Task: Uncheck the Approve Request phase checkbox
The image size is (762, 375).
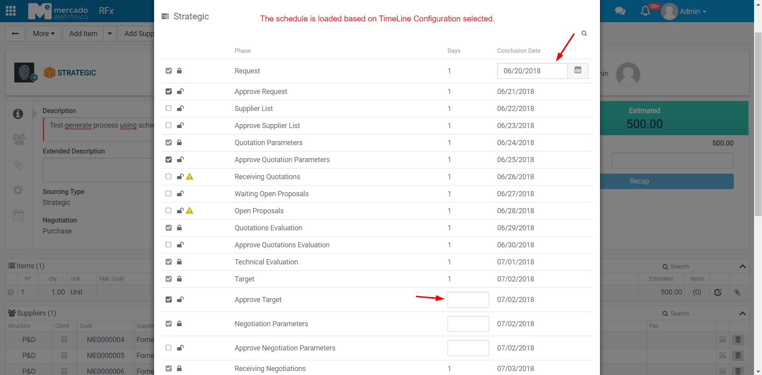Action: click(168, 91)
